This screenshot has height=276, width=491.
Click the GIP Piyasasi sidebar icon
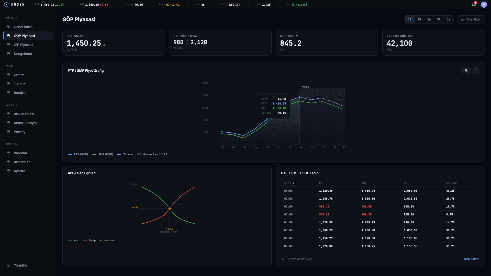click(x=8, y=45)
